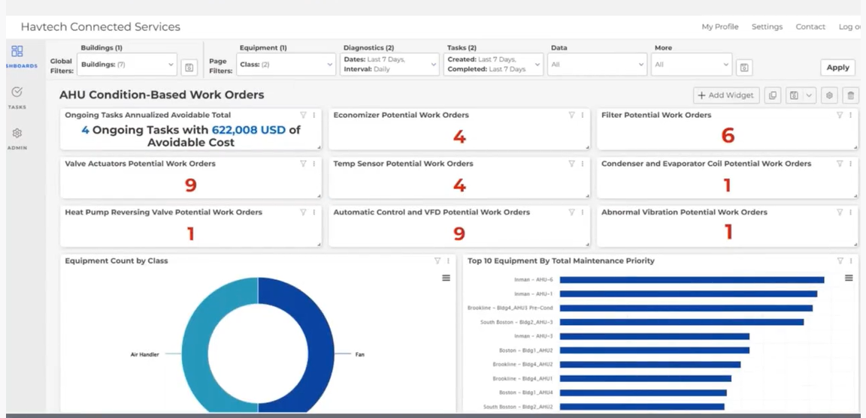The height and width of the screenshot is (418, 866).
Task: Open the Dashboards sidebar icon
Action: click(17, 52)
